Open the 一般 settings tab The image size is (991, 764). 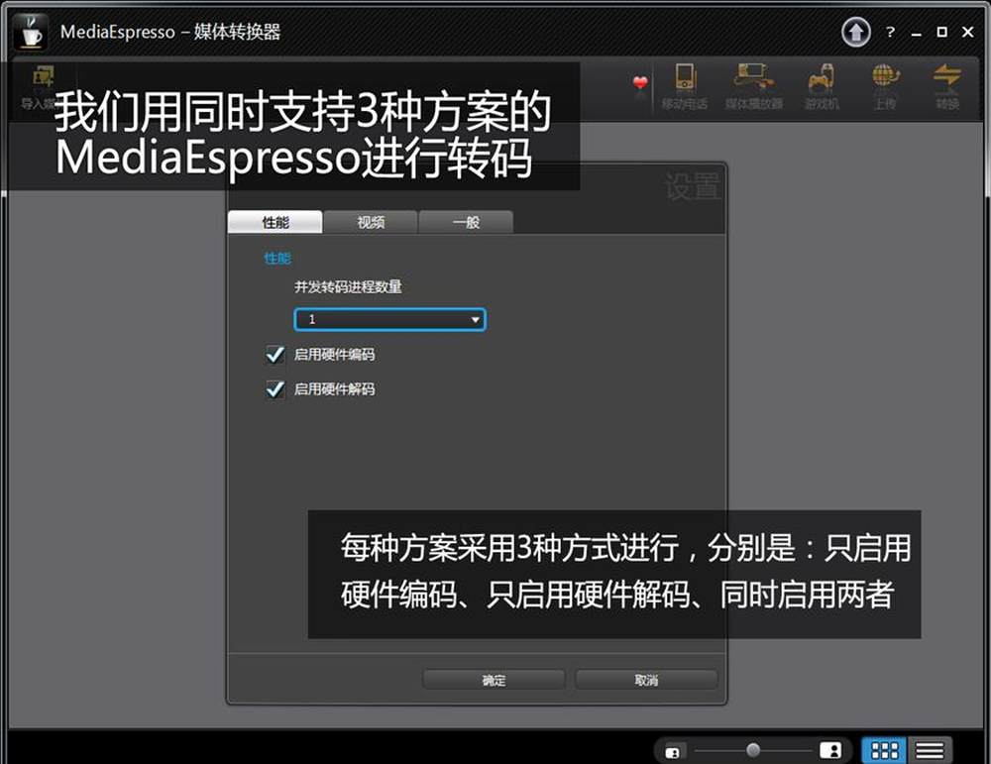pos(466,223)
